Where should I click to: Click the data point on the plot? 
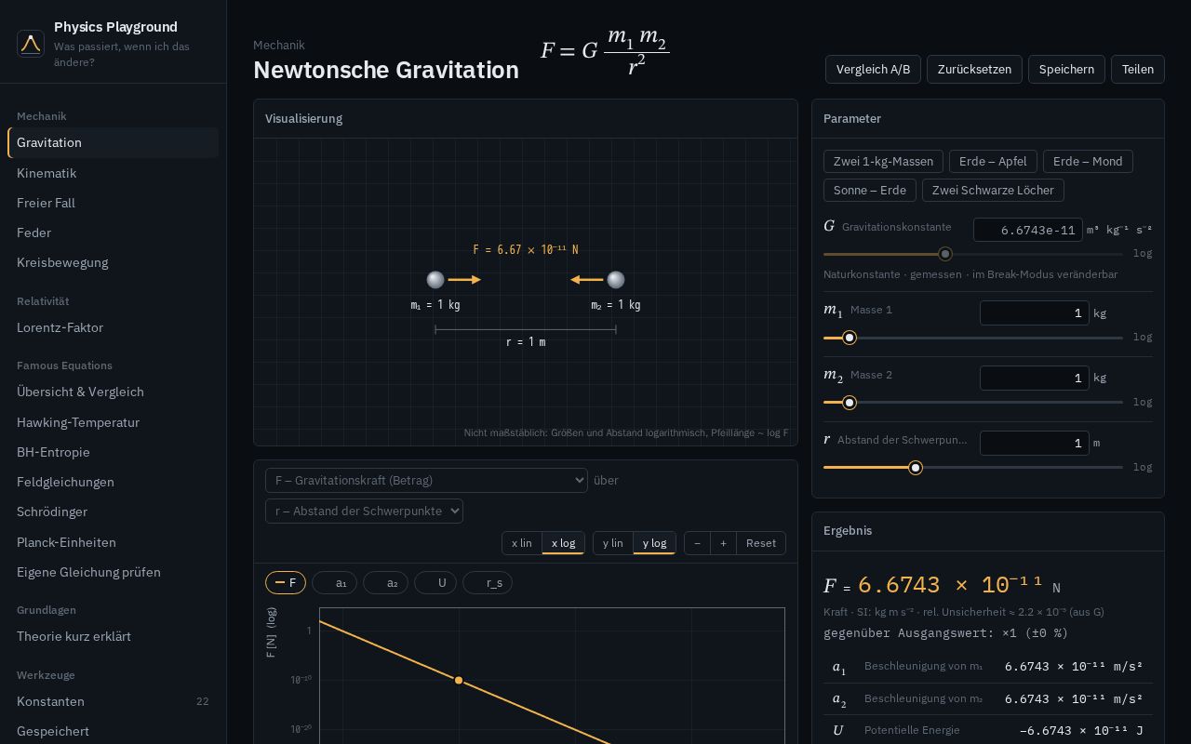click(x=459, y=681)
